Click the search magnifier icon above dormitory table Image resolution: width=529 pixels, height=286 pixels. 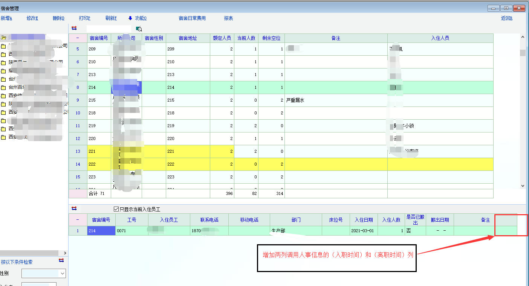[x=139, y=29]
